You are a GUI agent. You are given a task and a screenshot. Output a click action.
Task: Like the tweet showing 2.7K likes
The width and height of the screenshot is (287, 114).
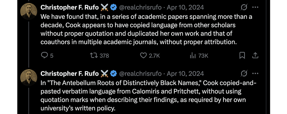(x=143, y=55)
